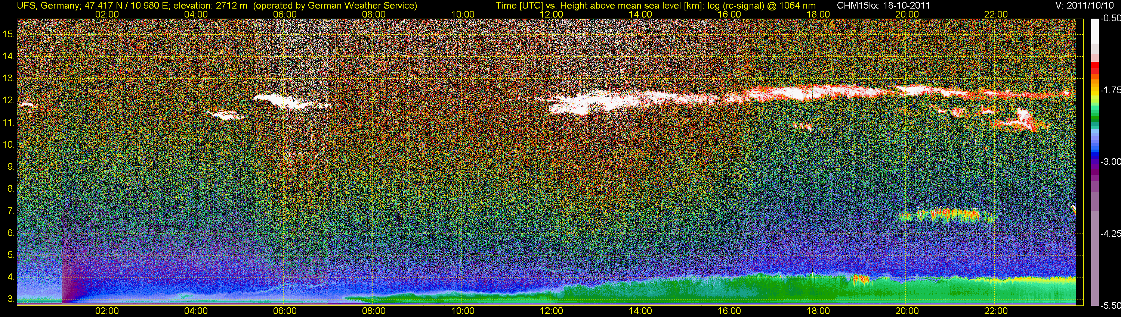Select the "-1.75" color scale value

pos(1110,90)
